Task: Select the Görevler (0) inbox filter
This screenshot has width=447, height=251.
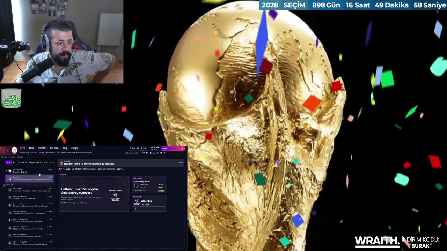Action: [x=22, y=162]
